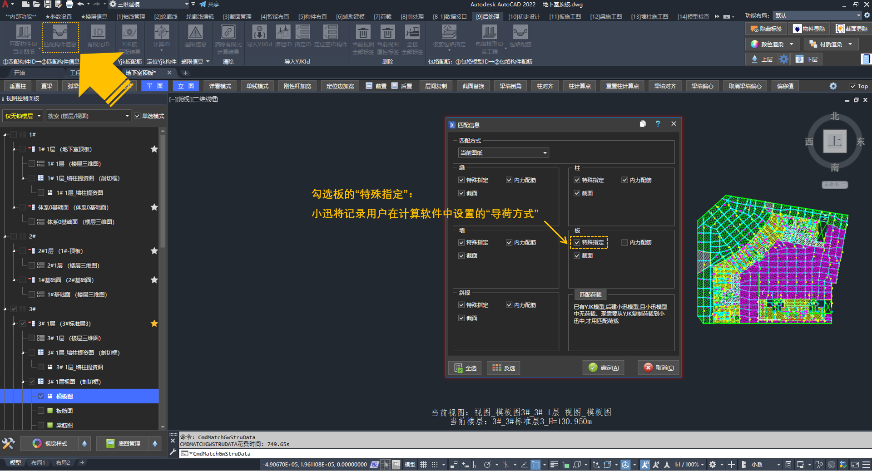Uncheck 单选模式 in view panel
Image resolution: width=872 pixels, height=471 pixels.
click(x=137, y=116)
